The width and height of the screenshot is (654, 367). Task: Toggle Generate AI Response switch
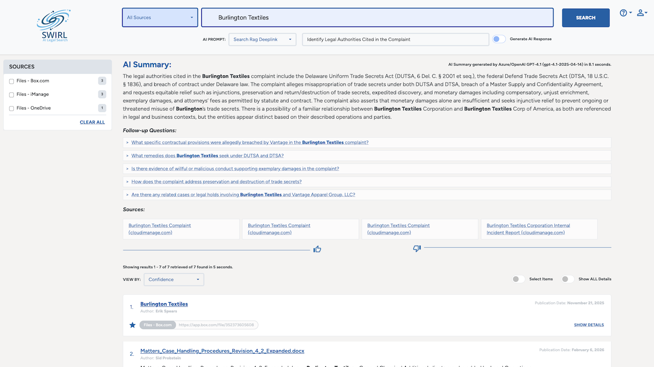coord(499,39)
